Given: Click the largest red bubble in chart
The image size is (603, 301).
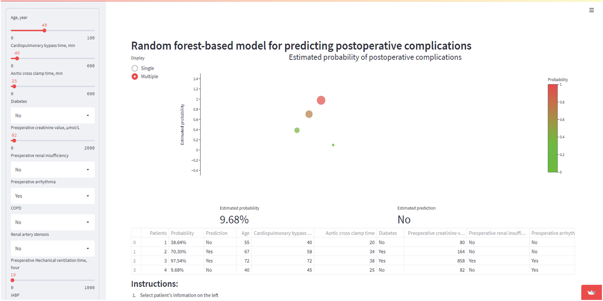Looking at the screenshot, I should [x=321, y=100].
